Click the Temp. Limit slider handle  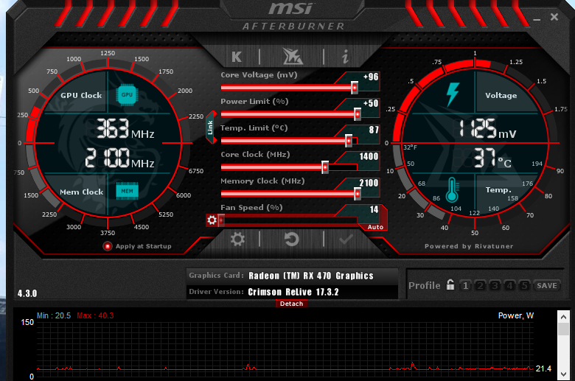tap(349, 141)
